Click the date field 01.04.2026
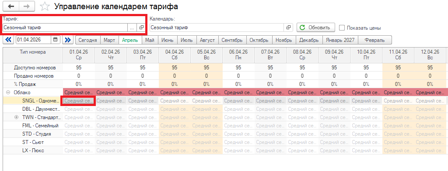The width and height of the screenshot is (448, 171). tap(33, 40)
